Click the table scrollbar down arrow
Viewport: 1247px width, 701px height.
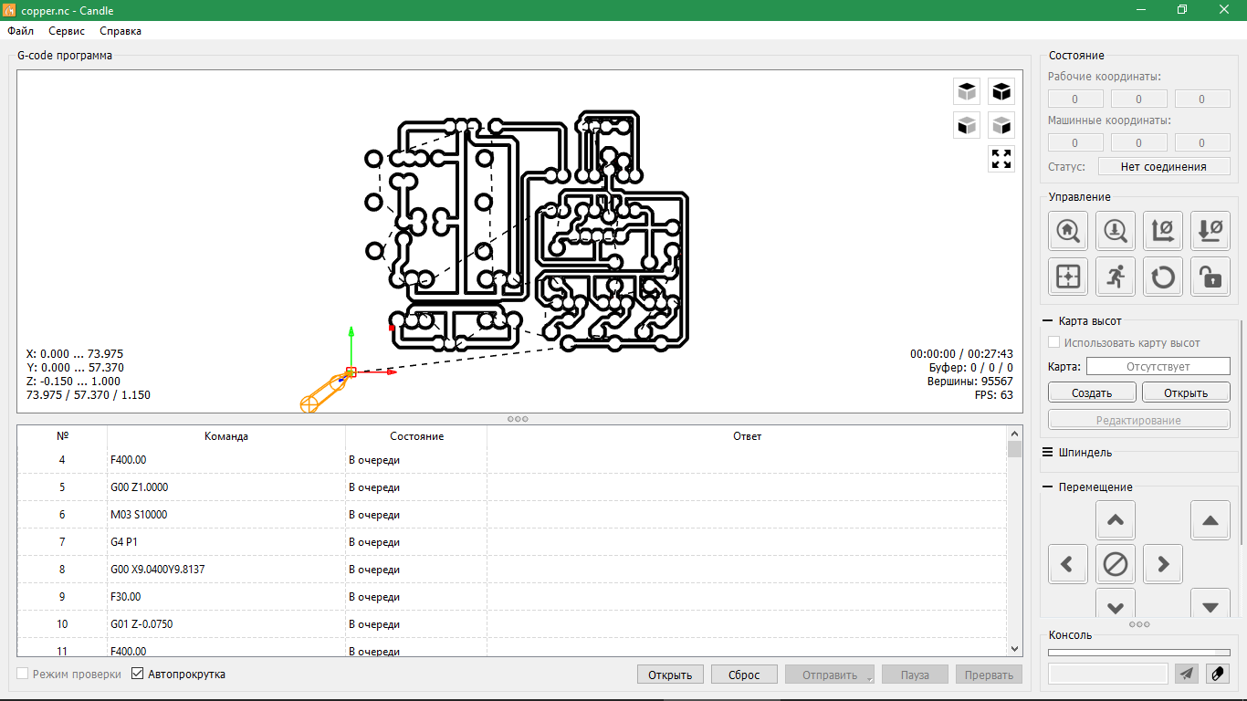click(1015, 648)
